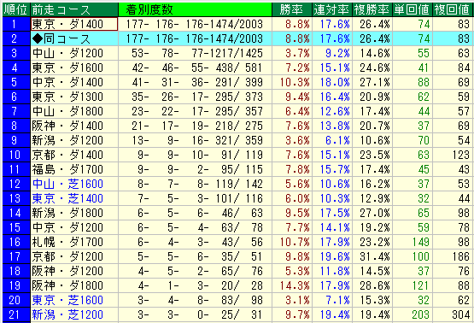Click the 24.6% 複勝率 value for 東京・ダ1600
474x323 pixels.
coord(372,68)
